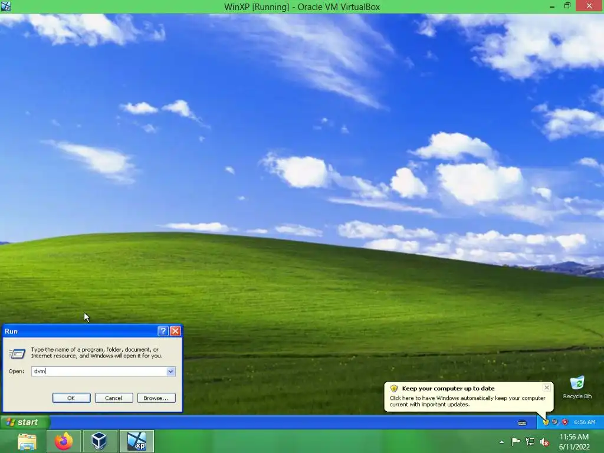Minimize the VirtualBox WinXP window
604x453 pixels.
[x=552, y=6]
